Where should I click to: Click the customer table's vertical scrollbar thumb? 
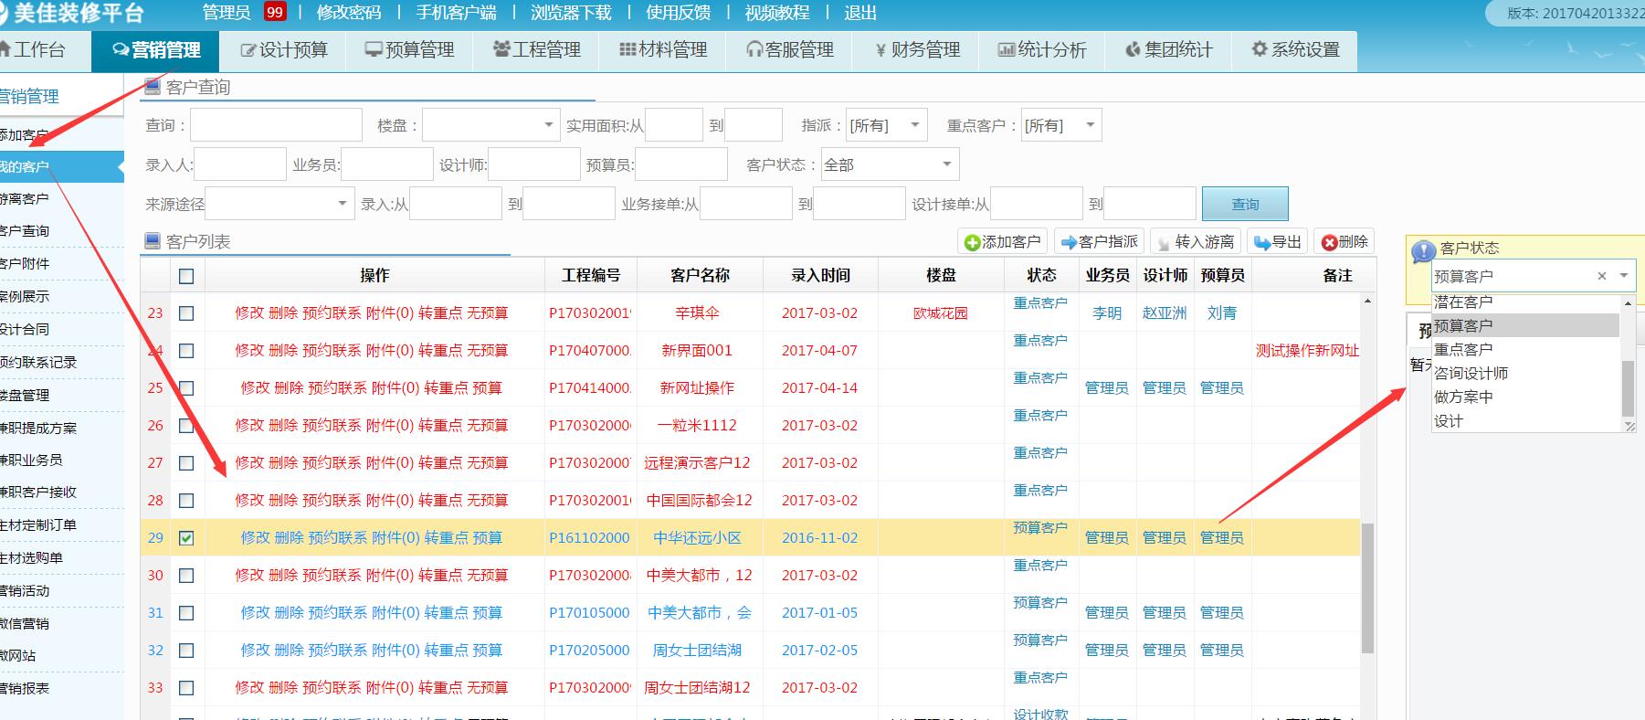pos(1366,589)
